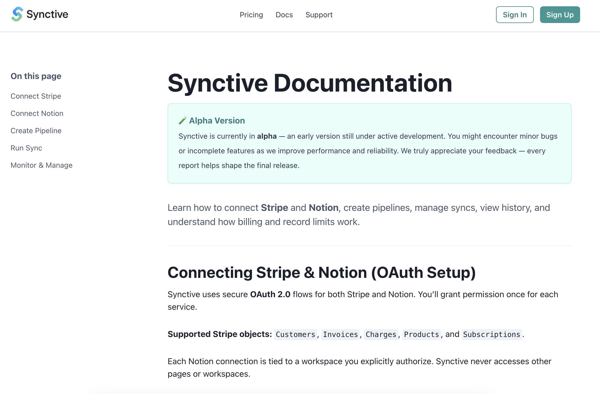Jump to the Create Pipeline section
600x394 pixels.
[36, 130]
